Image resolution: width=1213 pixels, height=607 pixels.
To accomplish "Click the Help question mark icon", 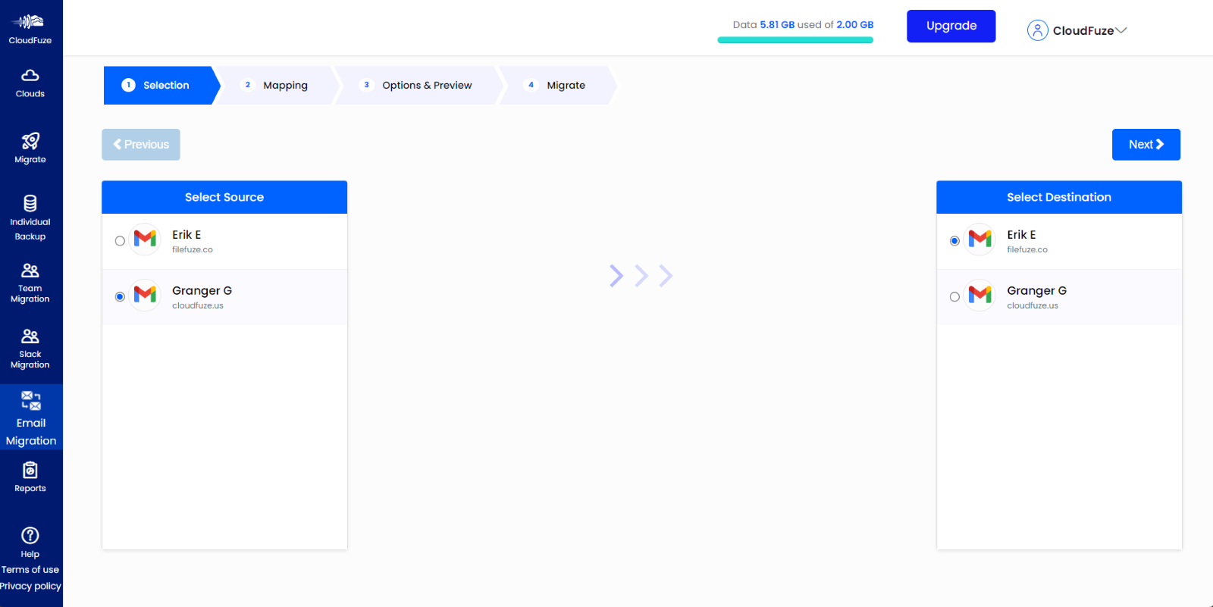I will [x=30, y=536].
